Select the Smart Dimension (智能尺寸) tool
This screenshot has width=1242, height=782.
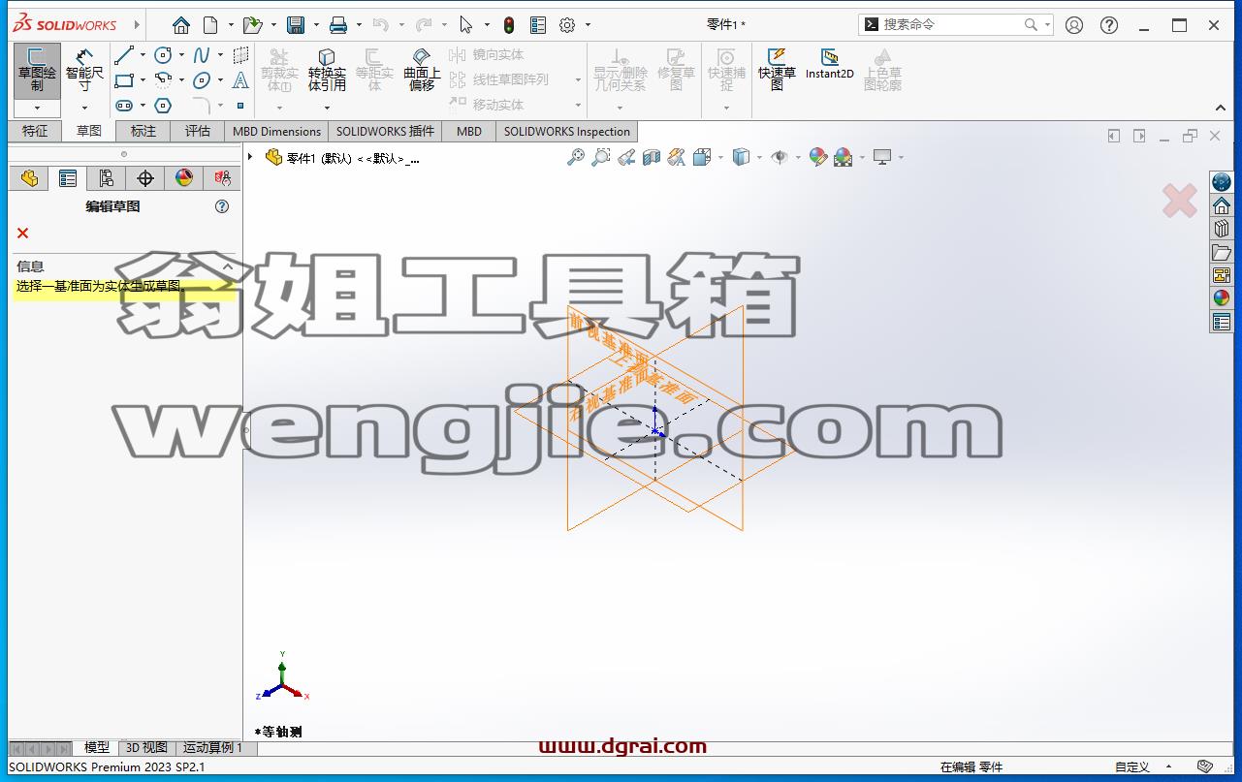click(84, 70)
